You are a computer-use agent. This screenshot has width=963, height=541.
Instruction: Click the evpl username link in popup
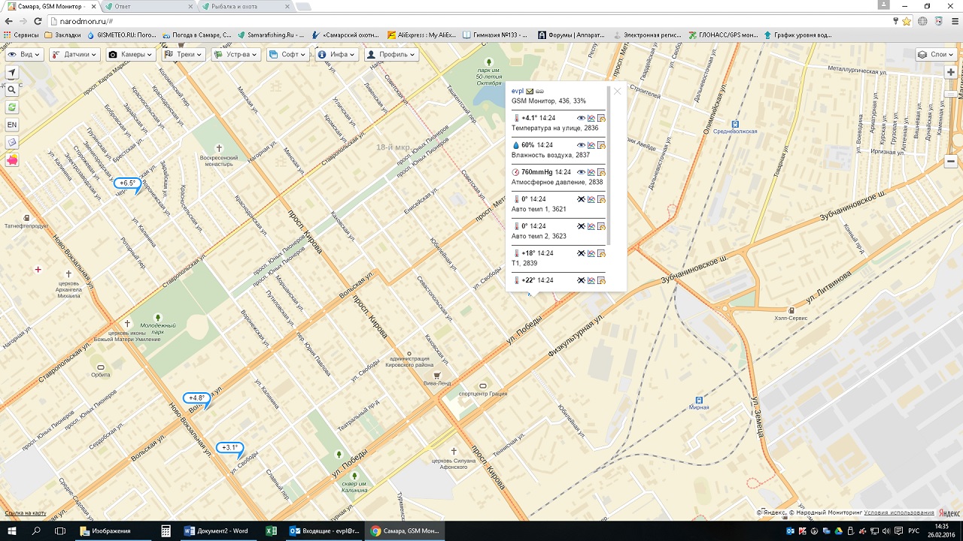click(x=517, y=91)
